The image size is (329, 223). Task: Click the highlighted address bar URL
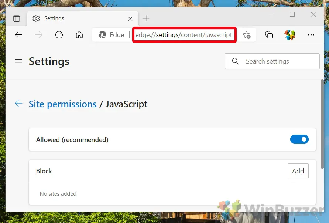tap(184, 35)
